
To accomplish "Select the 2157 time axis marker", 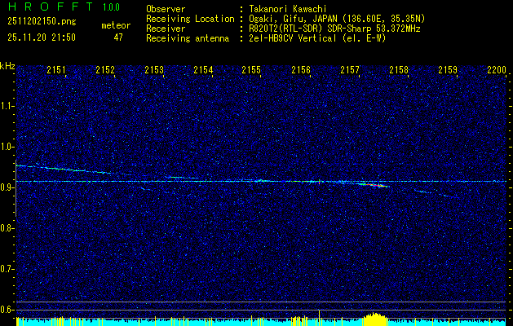I will [350, 71].
